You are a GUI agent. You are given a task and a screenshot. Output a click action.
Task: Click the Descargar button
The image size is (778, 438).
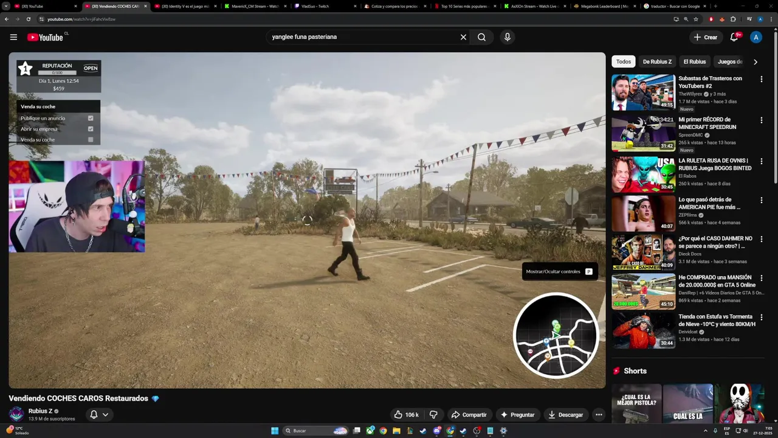(x=566, y=415)
